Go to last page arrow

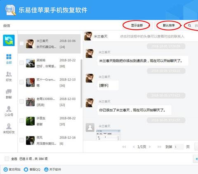(x=159, y=147)
